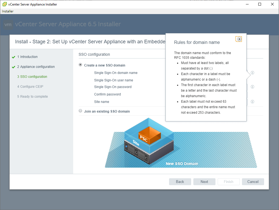
Task: Click the VMware vm logo in header
Action: tap(8, 25)
